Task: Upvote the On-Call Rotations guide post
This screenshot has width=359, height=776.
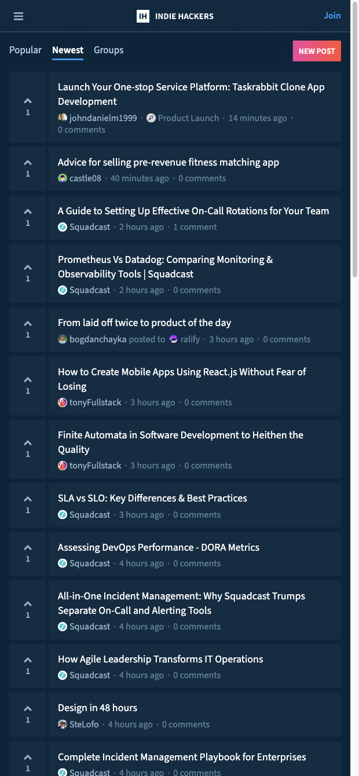Action: tap(28, 217)
